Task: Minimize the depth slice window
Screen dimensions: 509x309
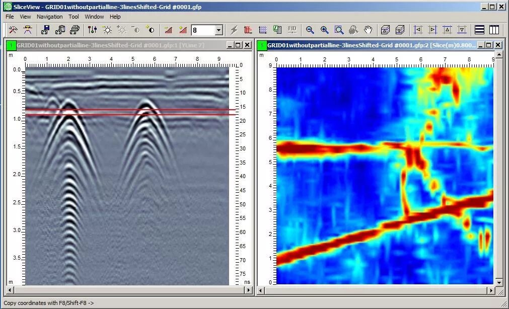Action: 480,45
